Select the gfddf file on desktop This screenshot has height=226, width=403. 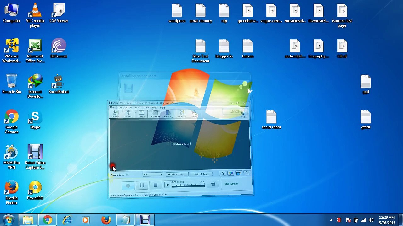(366, 120)
